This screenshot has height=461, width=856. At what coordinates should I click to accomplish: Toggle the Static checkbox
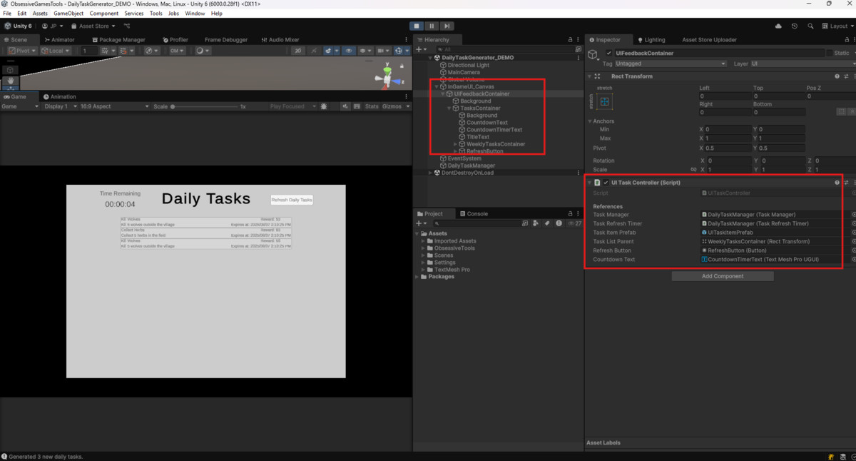[x=829, y=54]
